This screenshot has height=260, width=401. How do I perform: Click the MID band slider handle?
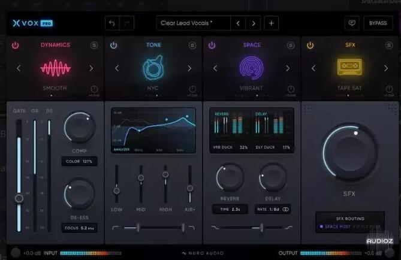point(141,178)
